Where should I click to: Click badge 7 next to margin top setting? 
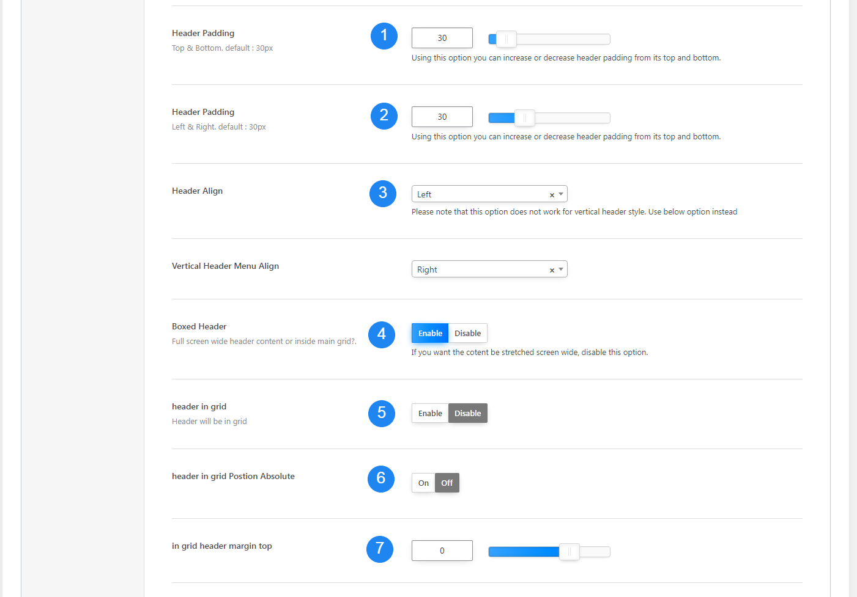379,549
